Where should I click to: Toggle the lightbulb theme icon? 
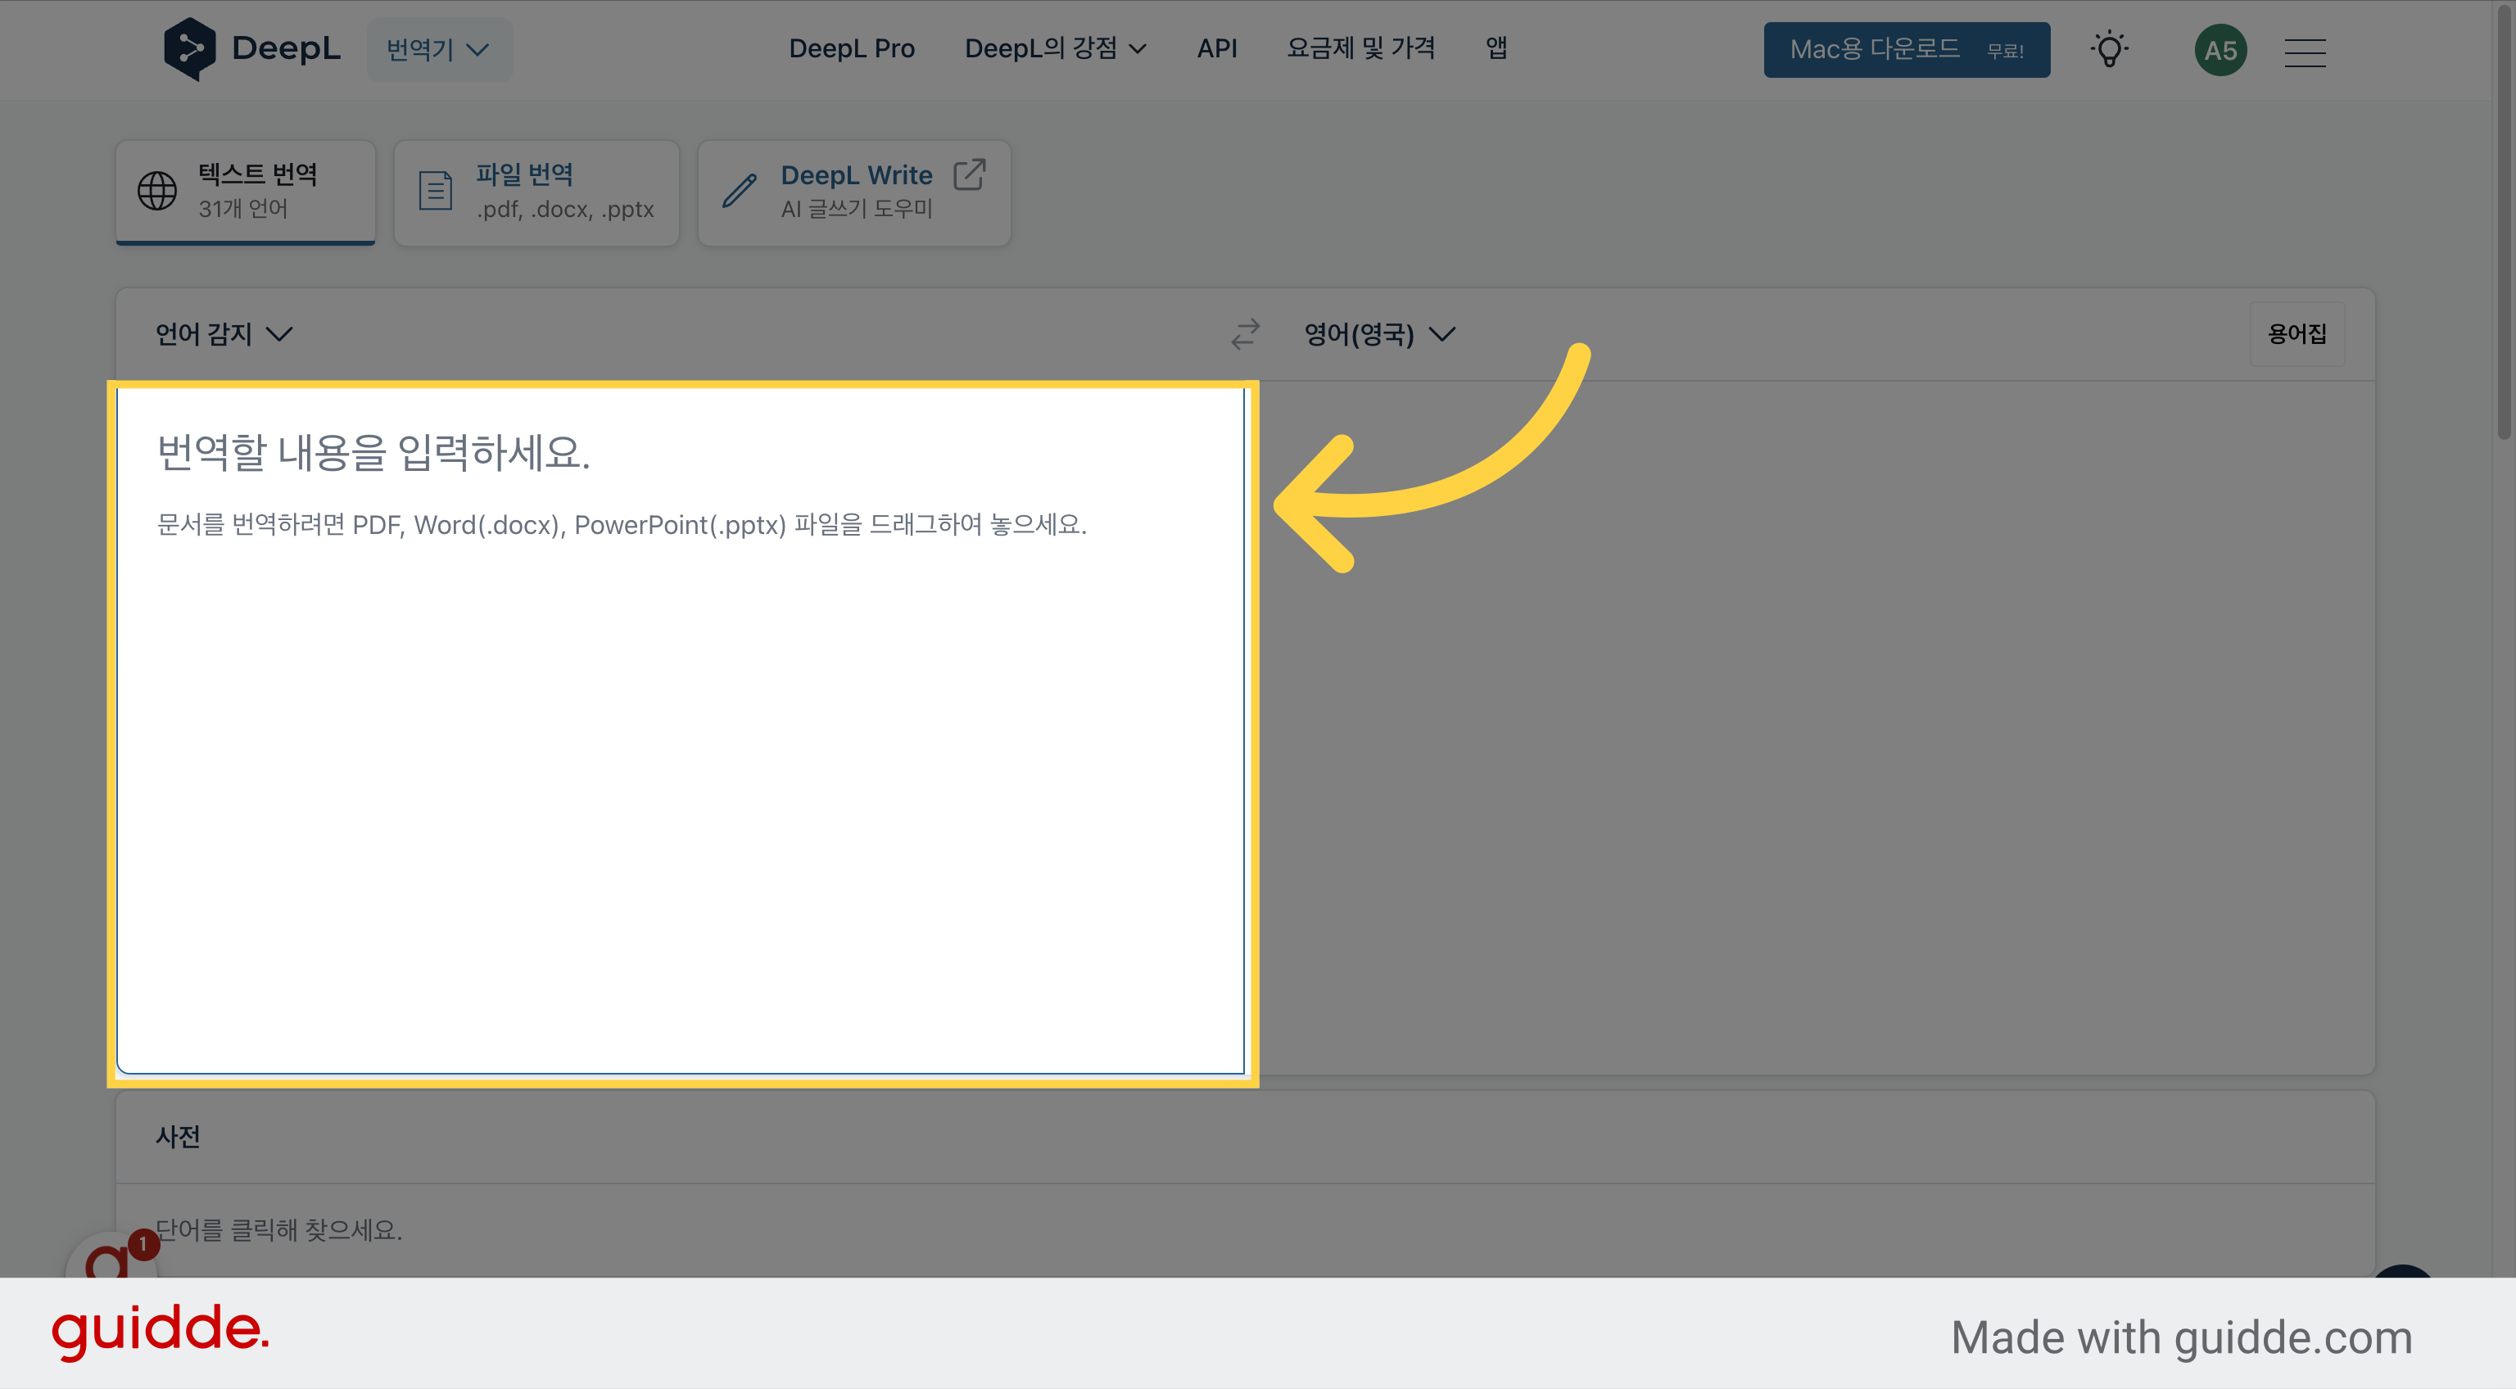tap(2110, 49)
